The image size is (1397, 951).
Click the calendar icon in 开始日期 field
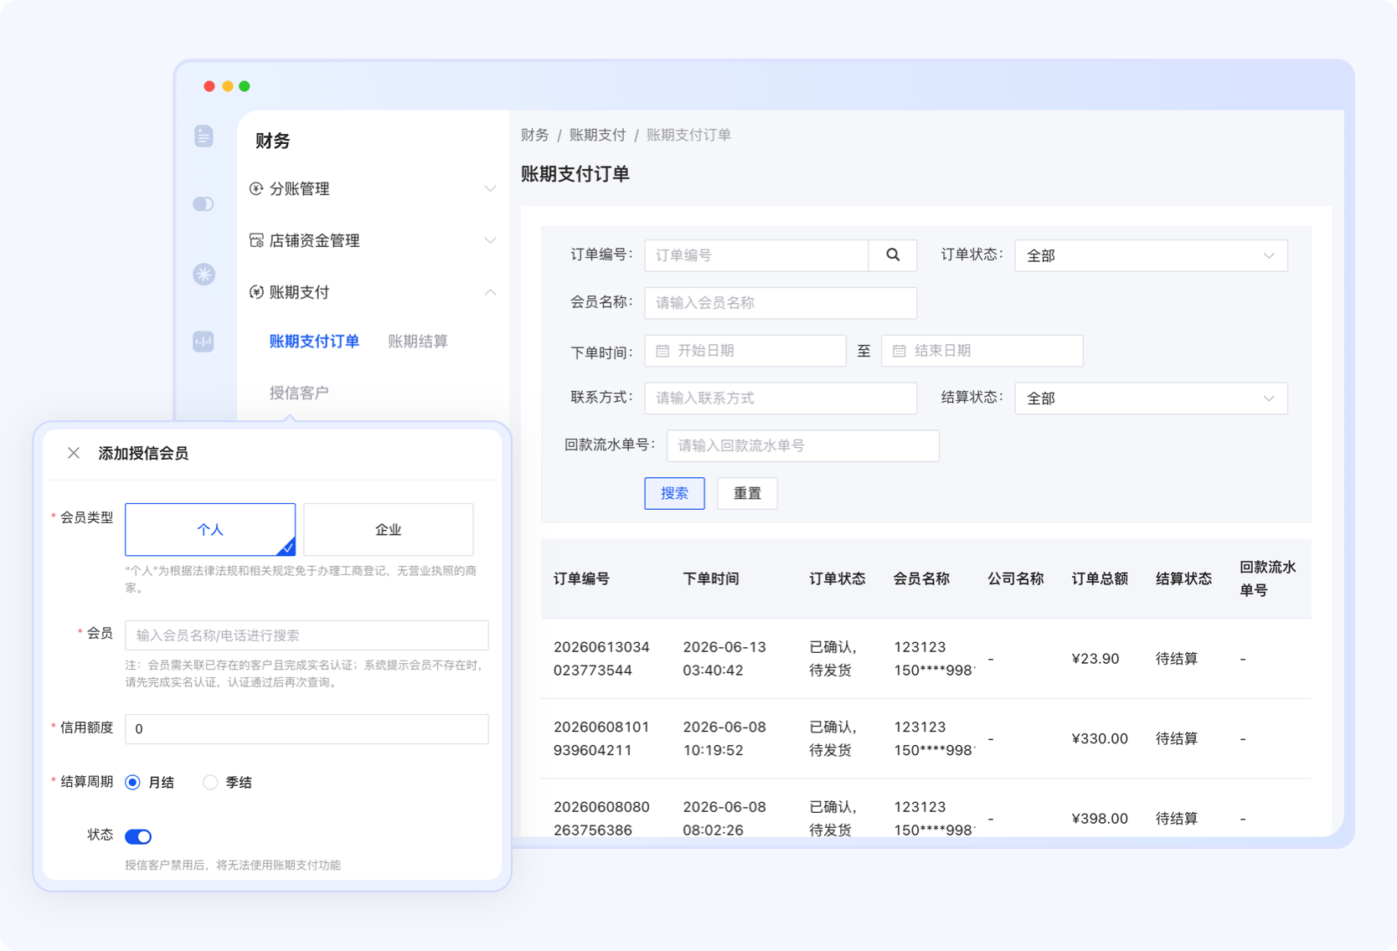pos(662,351)
